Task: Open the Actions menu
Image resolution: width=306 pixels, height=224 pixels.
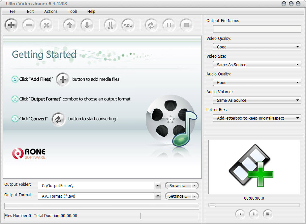Action: coord(51,11)
